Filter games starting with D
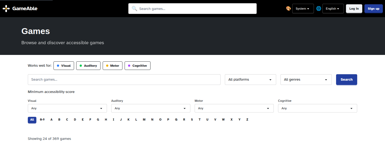 click(75, 120)
